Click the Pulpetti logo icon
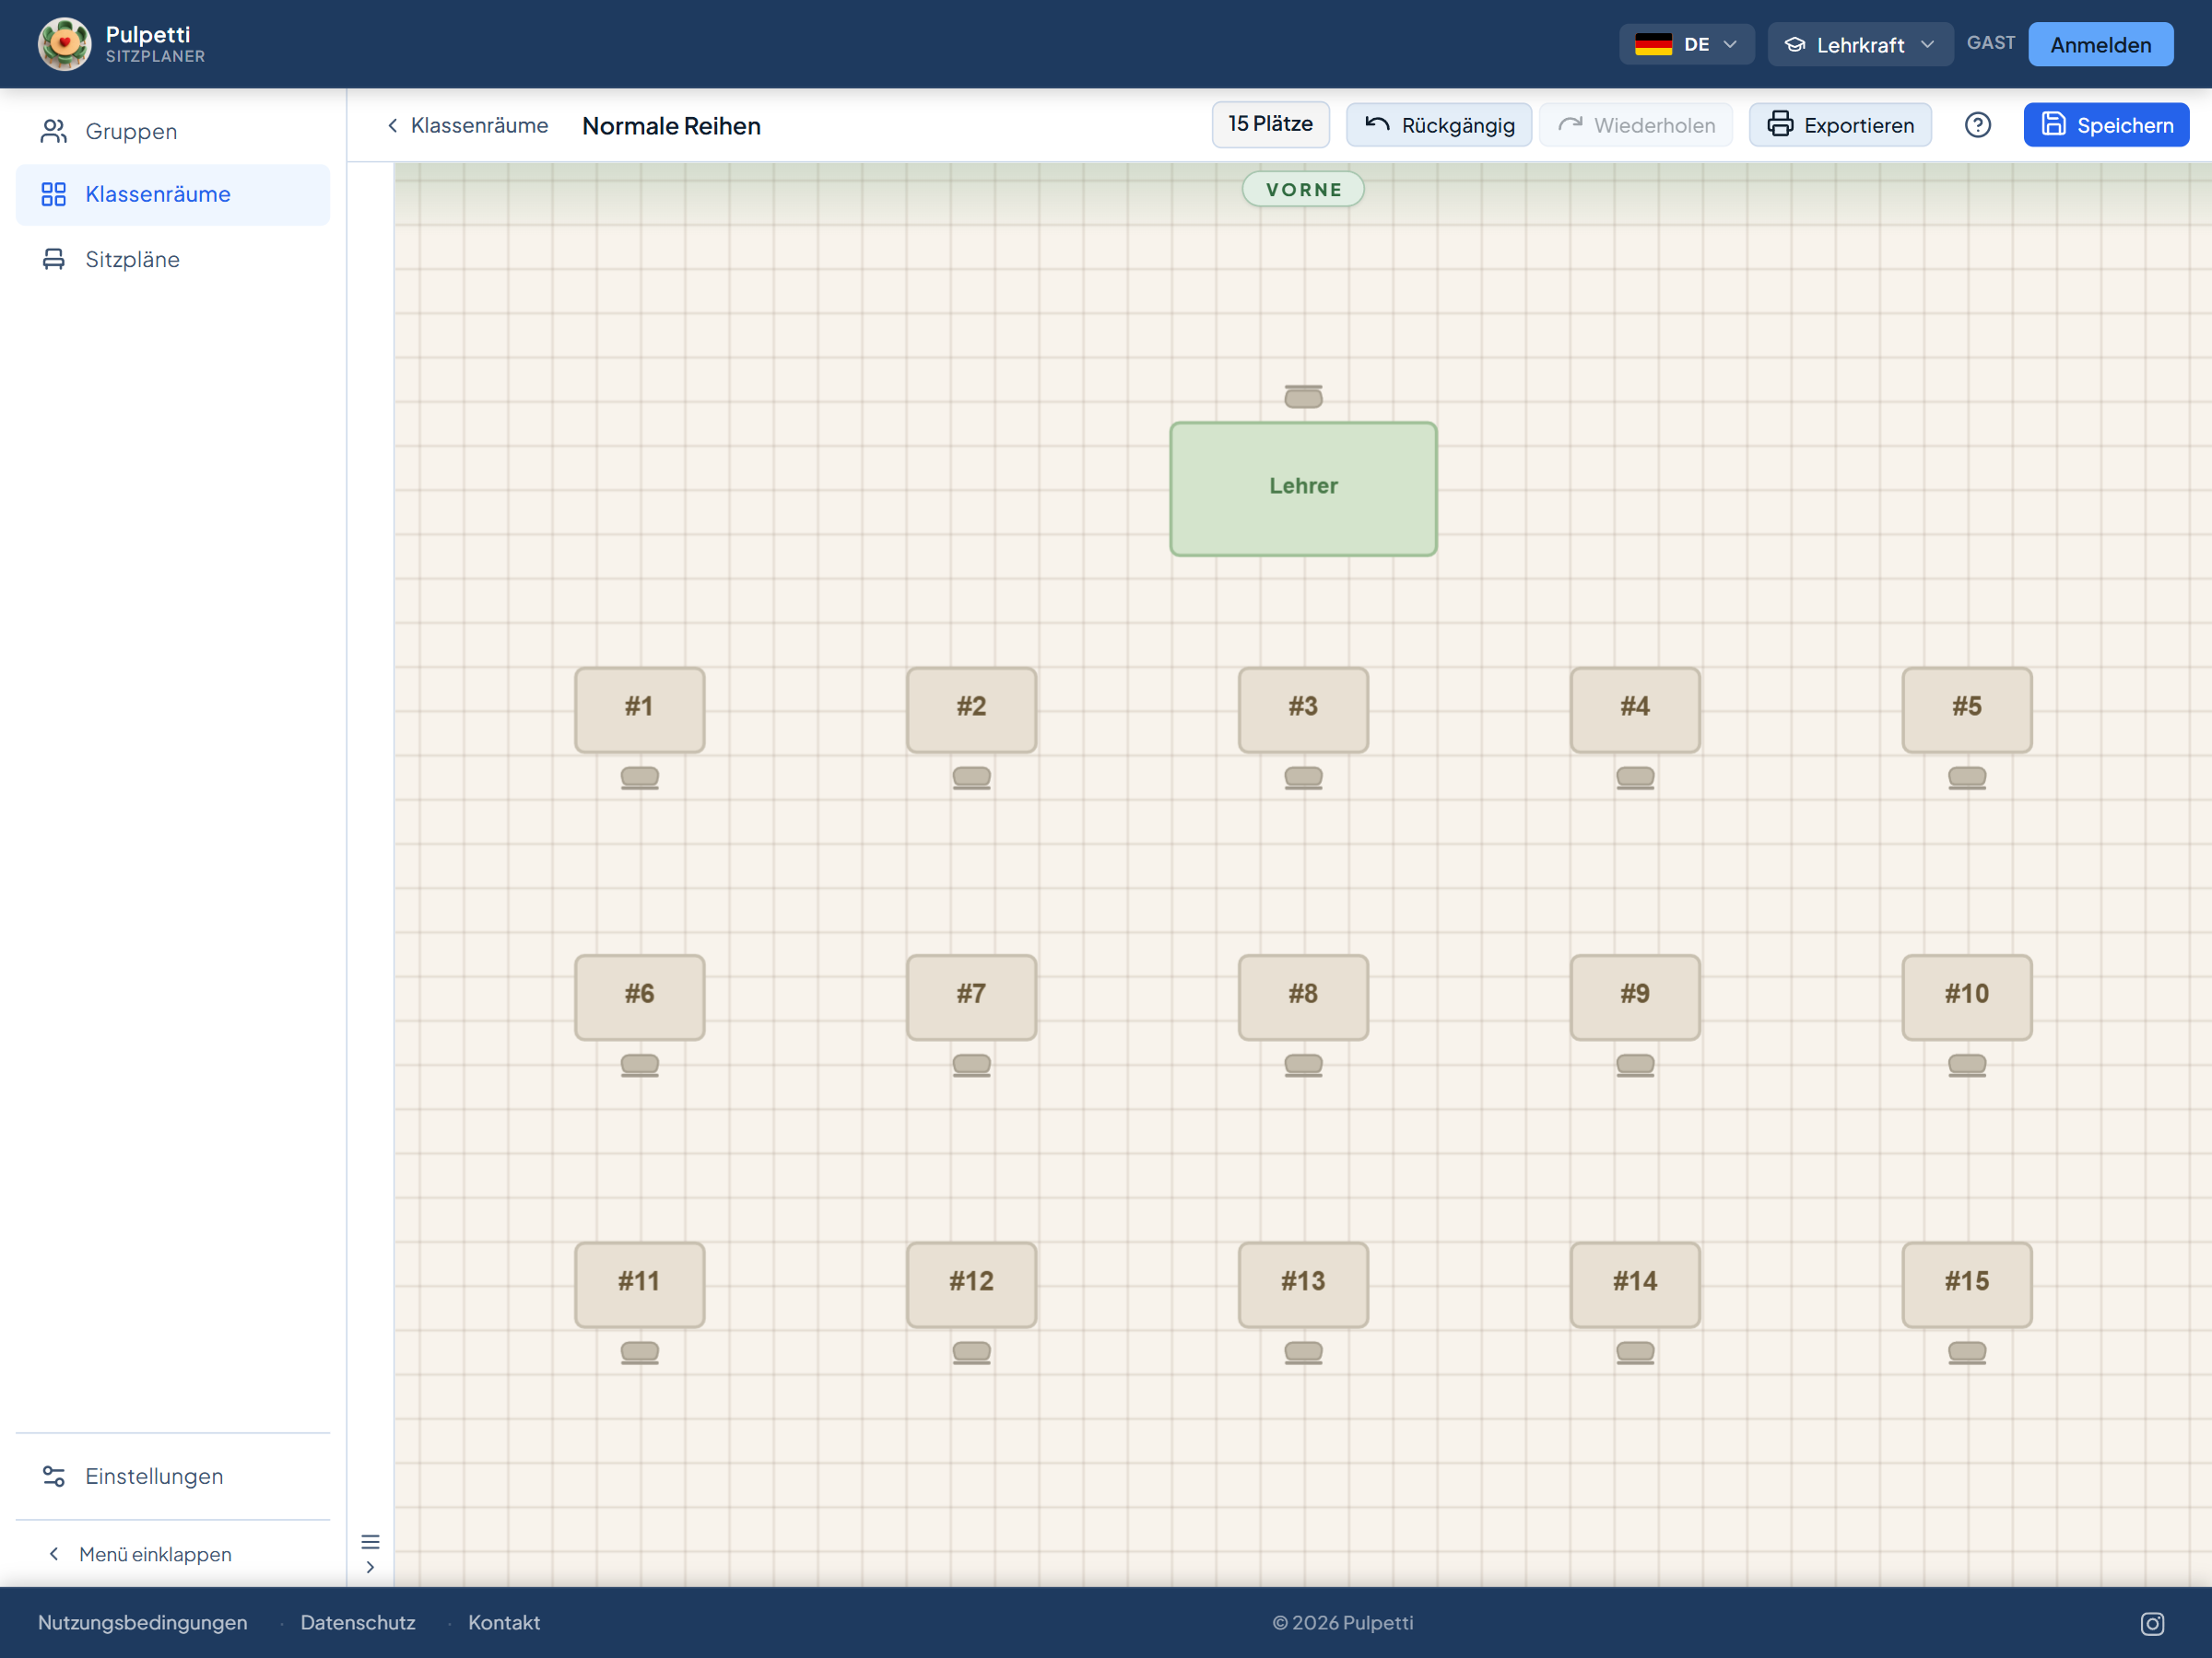The width and height of the screenshot is (2212, 1658). (x=64, y=44)
